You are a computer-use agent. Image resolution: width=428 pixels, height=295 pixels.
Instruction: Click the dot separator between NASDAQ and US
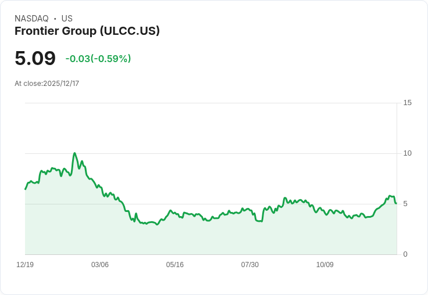click(x=55, y=19)
